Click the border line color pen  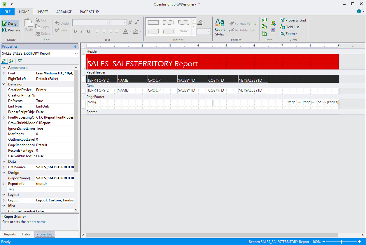pyautogui.click(x=199, y=22)
